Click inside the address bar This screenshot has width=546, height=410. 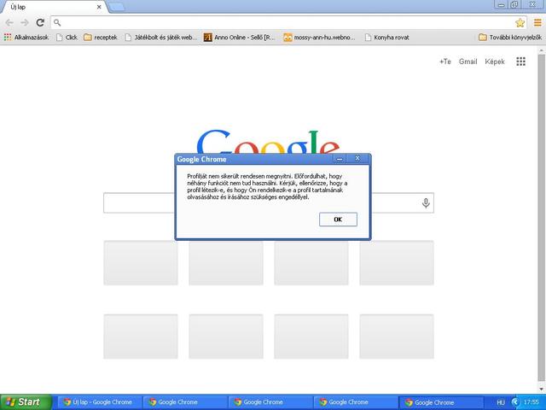pyautogui.click(x=288, y=23)
